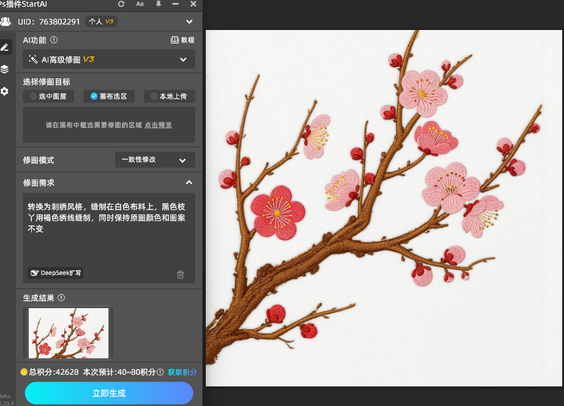Viewport: 564px width, 406px height.
Task: Open the settings gear in sidebar
Action: [5, 91]
